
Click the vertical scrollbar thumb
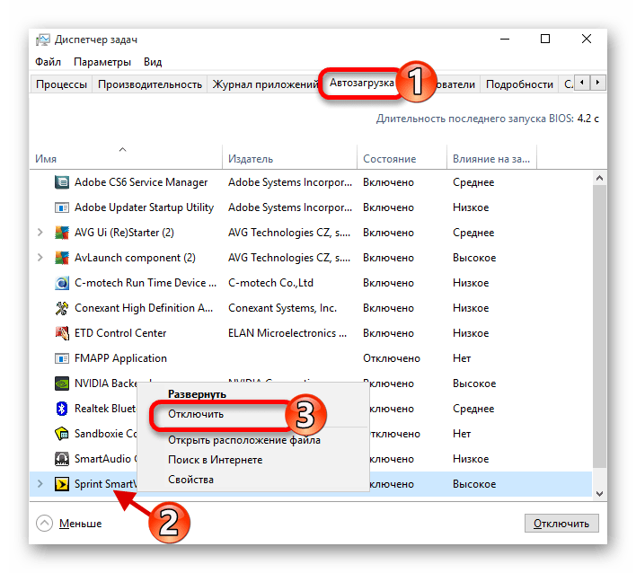[x=599, y=326]
